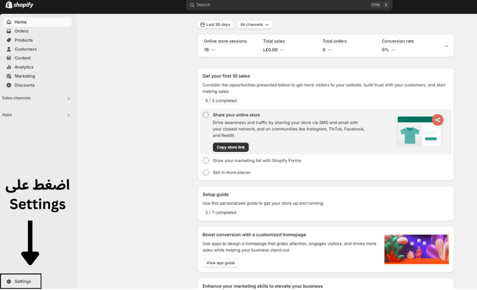The width and height of the screenshot is (477, 290).
Task: Mark Sell in more places task circle
Action: (x=206, y=172)
